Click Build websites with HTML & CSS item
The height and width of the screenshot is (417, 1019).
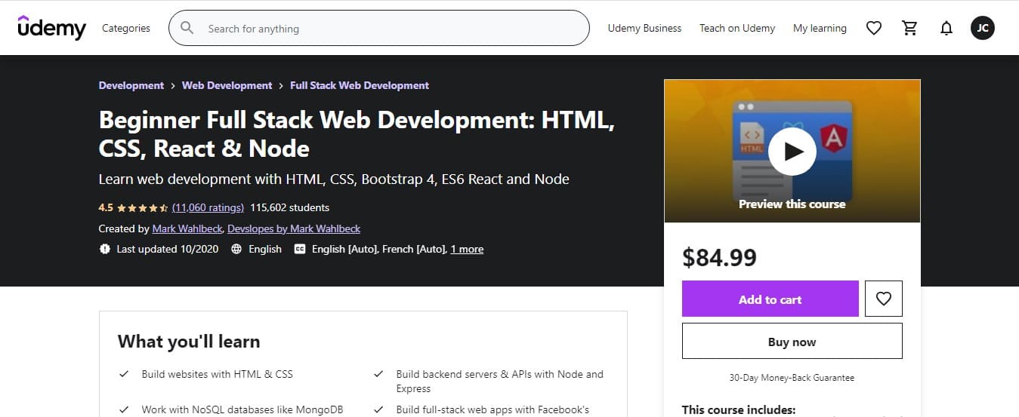point(217,374)
